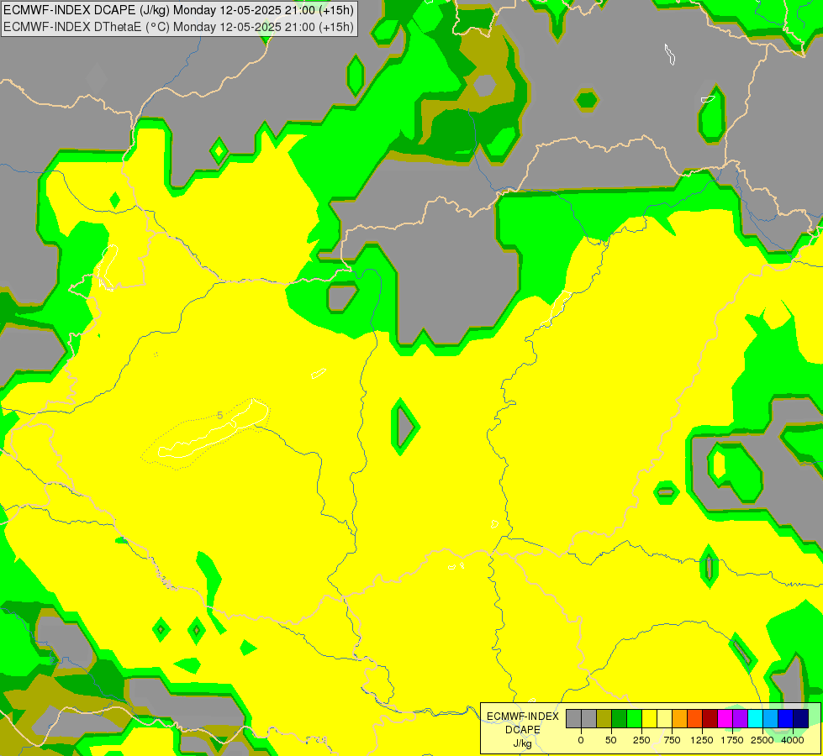The width and height of the screenshot is (823, 756).
Task: Click the "1250" legend tick label
Action: pos(702,740)
